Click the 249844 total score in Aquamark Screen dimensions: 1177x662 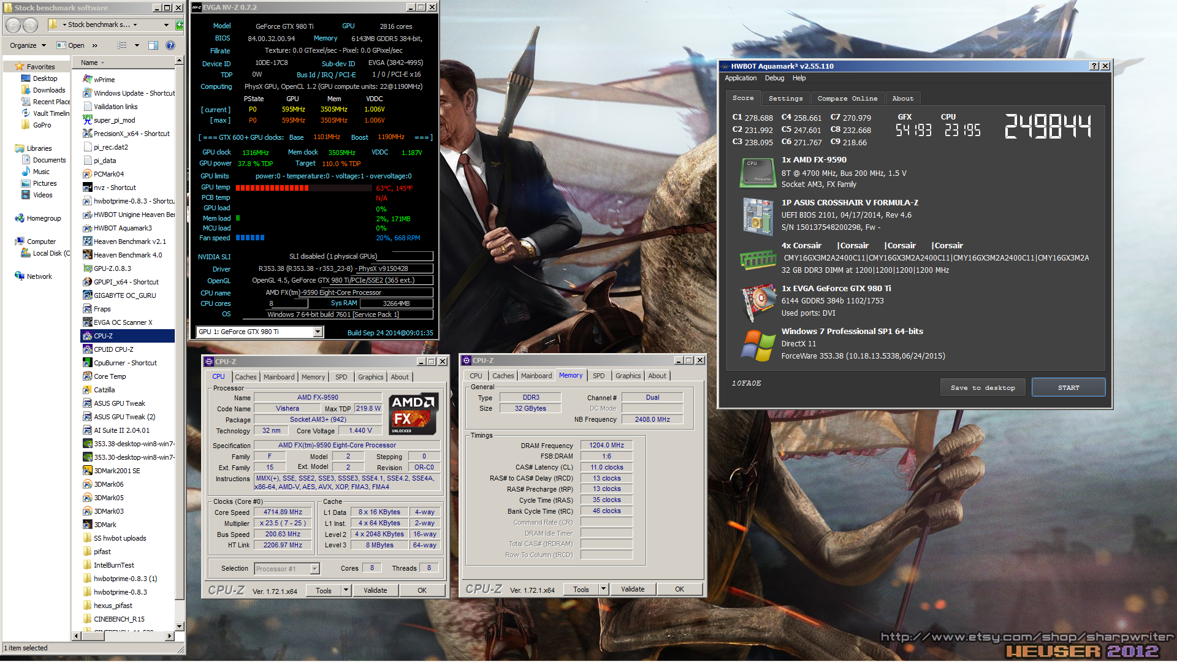click(1048, 126)
